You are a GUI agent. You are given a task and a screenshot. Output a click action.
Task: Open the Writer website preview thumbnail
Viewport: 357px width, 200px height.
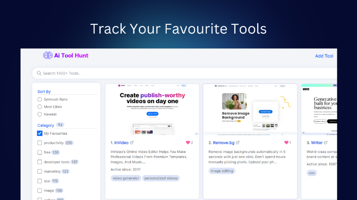click(x=319, y=110)
